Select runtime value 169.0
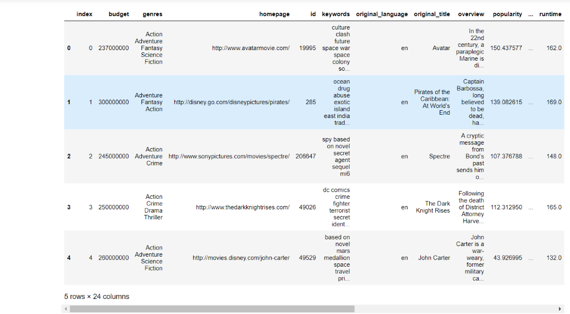 (x=554, y=102)
